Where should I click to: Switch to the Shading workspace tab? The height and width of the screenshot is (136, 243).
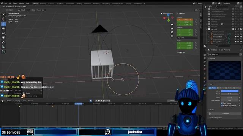(79, 3)
